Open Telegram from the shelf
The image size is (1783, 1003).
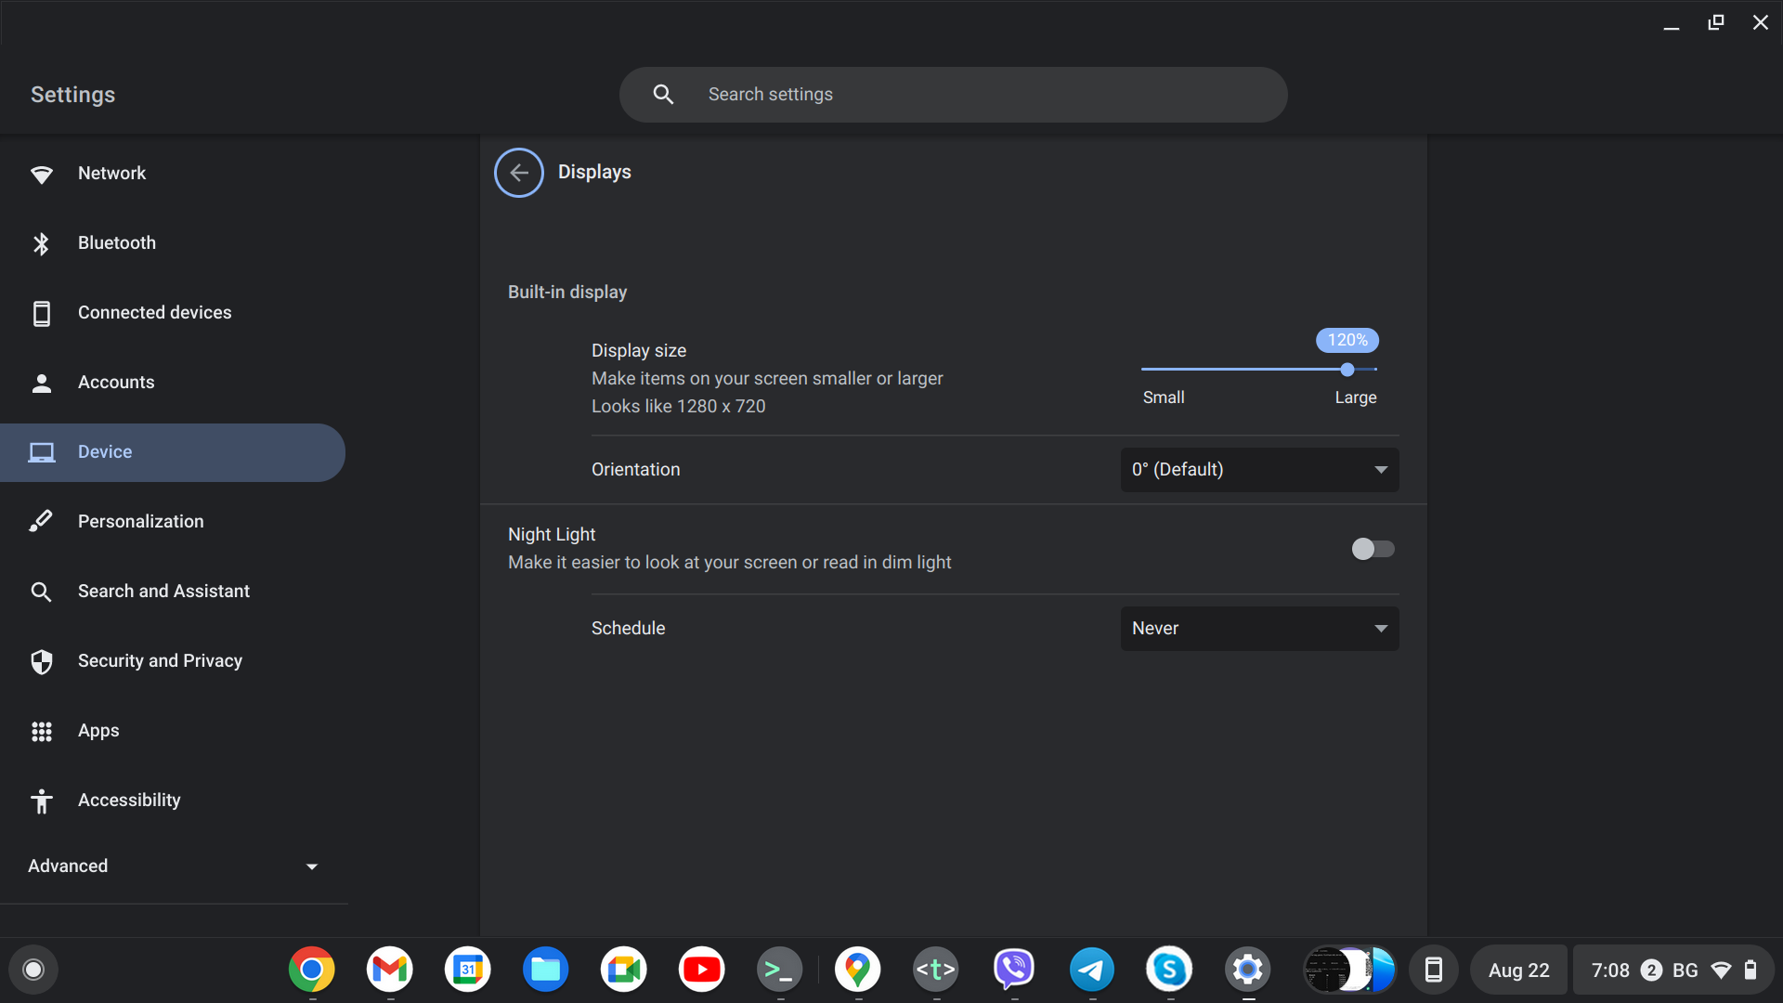(1091, 970)
